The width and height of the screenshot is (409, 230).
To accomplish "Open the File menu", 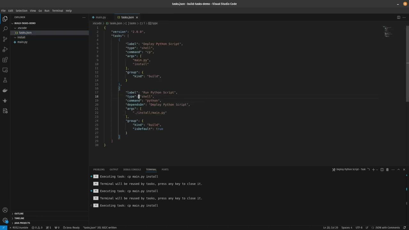I will [3, 11].
